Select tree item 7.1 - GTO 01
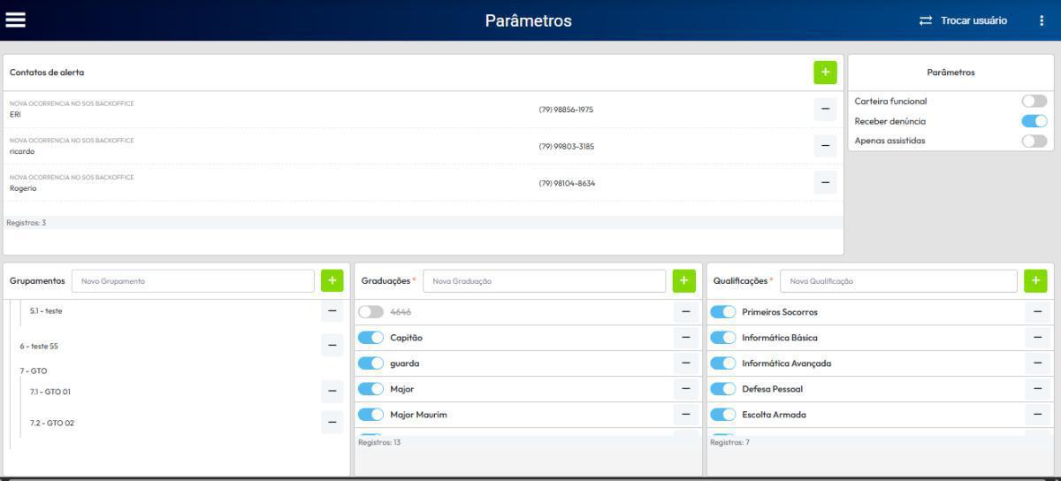The height and width of the screenshot is (481, 1061). pos(50,391)
